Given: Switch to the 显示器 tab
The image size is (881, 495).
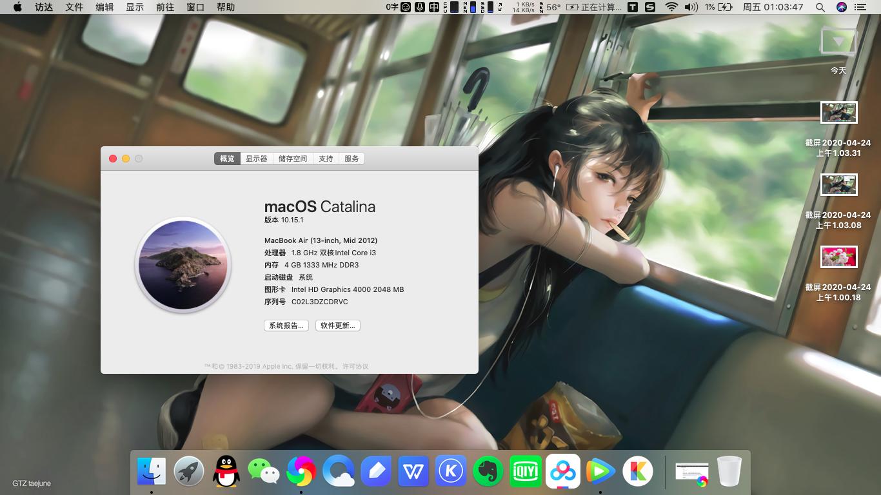Looking at the screenshot, I should [x=256, y=158].
